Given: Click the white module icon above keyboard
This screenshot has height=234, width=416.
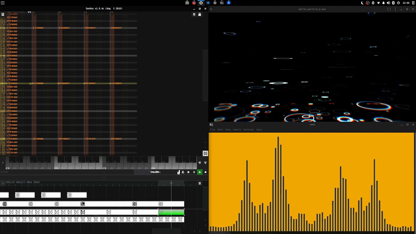Looking at the screenshot, I should click(205, 153).
